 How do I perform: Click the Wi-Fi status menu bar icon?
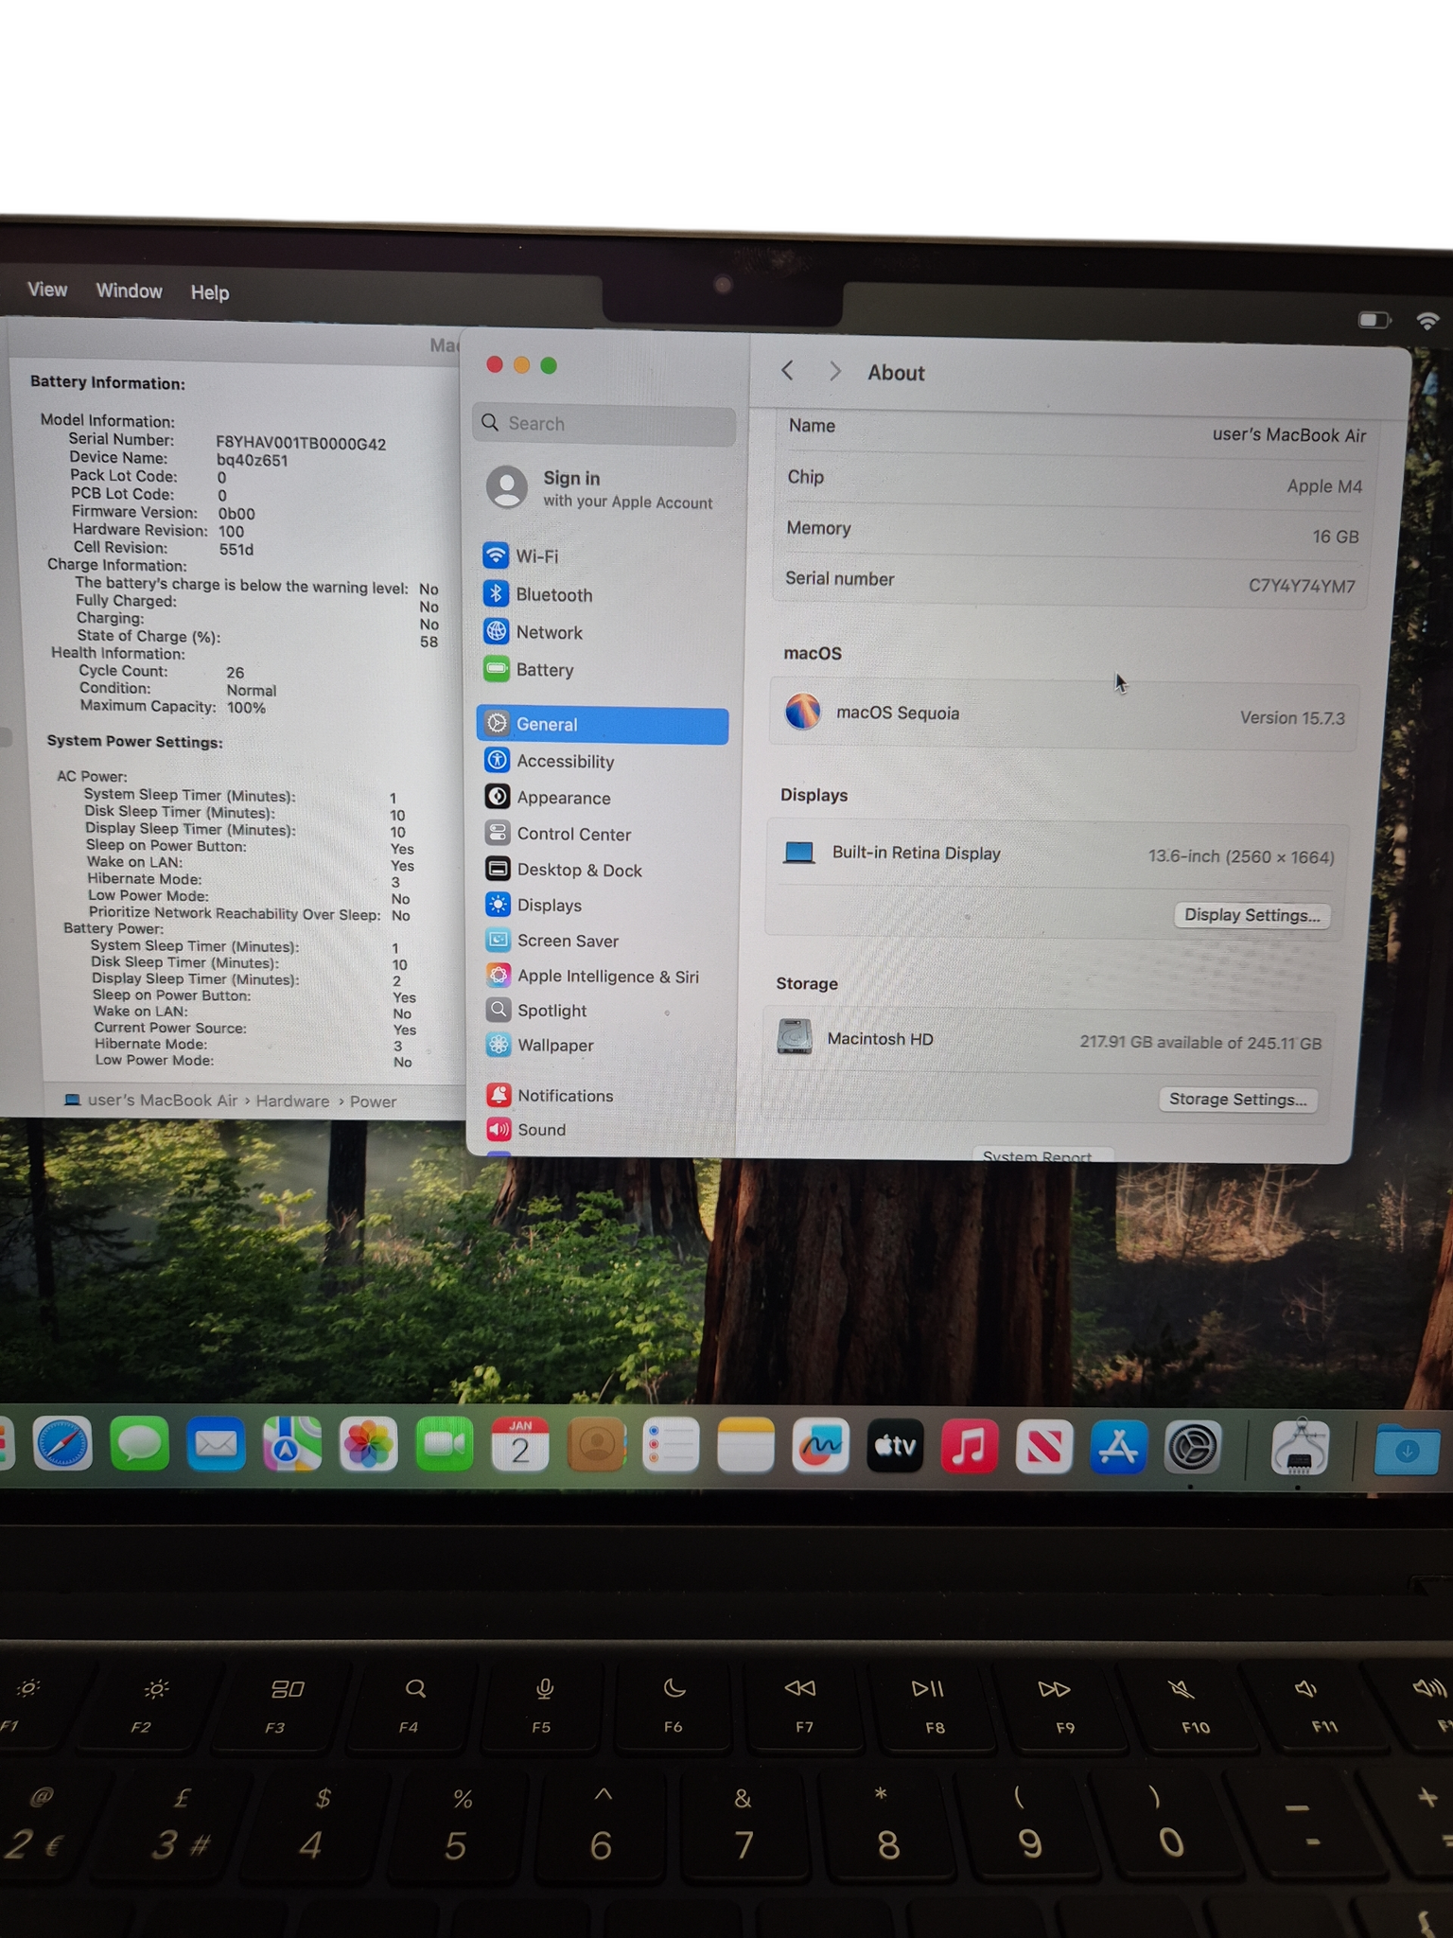pyautogui.click(x=1427, y=321)
